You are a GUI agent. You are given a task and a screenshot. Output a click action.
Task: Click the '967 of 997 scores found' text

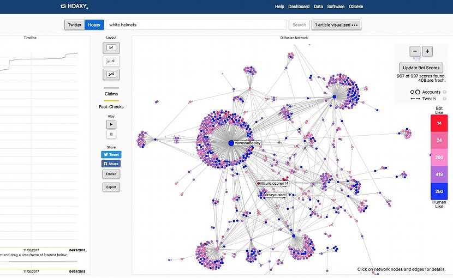click(421, 76)
